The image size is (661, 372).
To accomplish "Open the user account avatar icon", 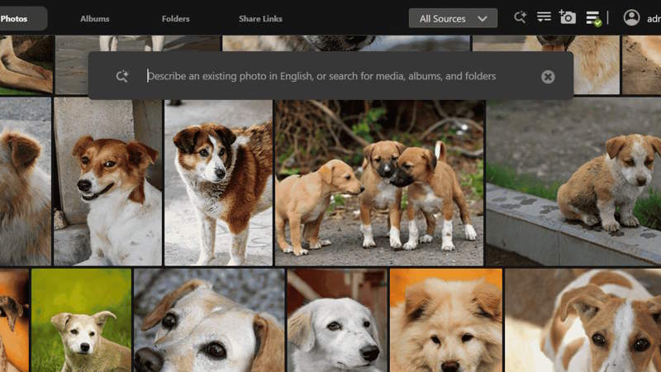I will coord(631,17).
